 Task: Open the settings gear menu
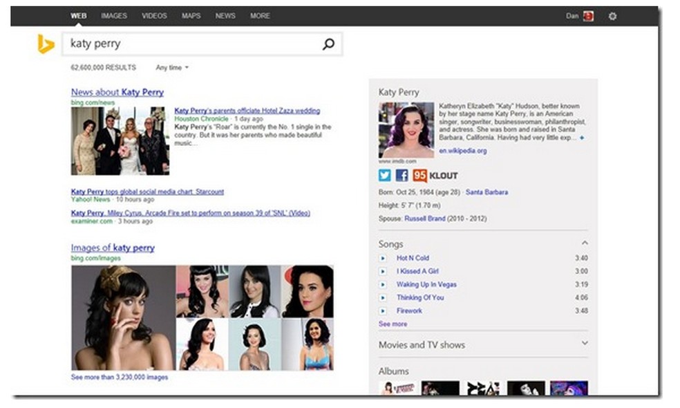(x=612, y=15)
